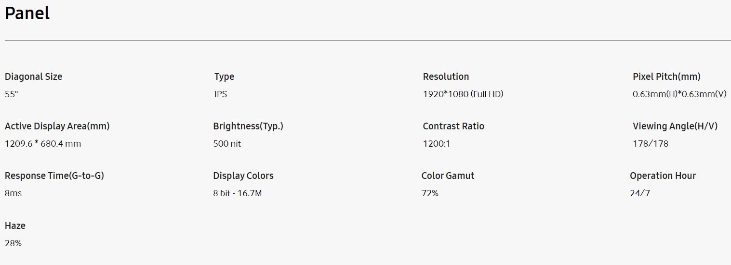Select the 500 nit brightness value
Image resolution: width=731 pixels, height=265 pixels.
click(x=227, y=144)
